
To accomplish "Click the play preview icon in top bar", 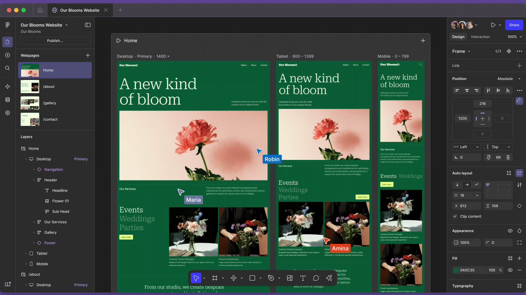I will (x=493, y=25).
